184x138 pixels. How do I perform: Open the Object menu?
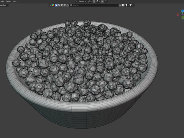tap(8, 1)
